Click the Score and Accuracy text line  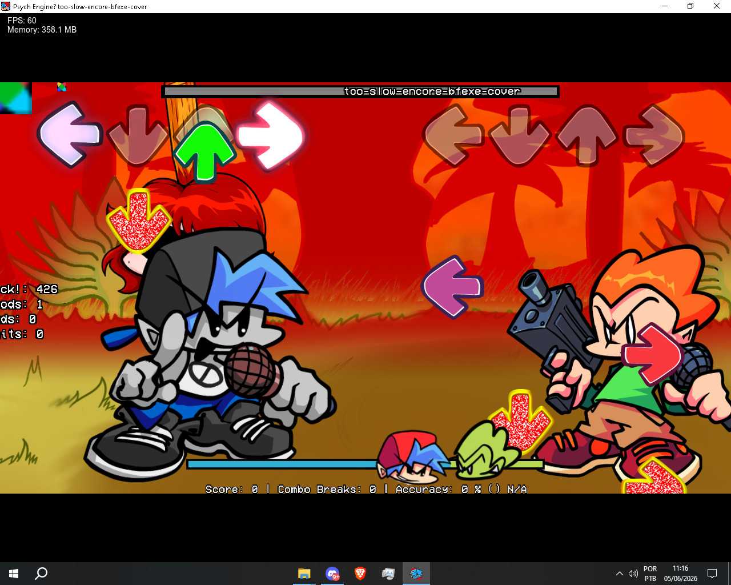(366, 489)
